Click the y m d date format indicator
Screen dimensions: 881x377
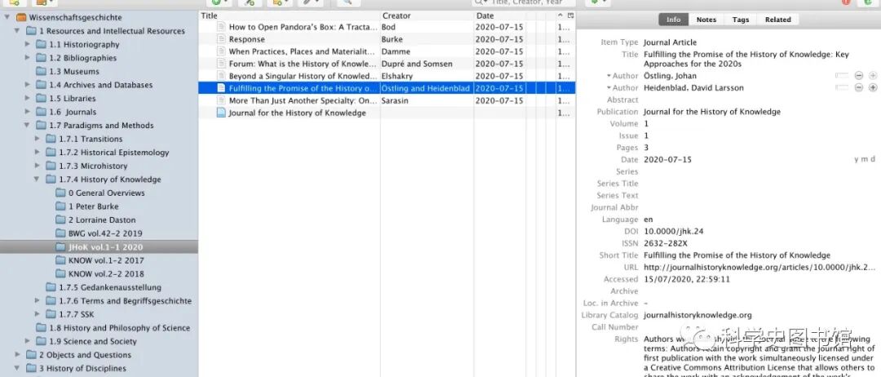pyautogui.click(x=864, y=160)
